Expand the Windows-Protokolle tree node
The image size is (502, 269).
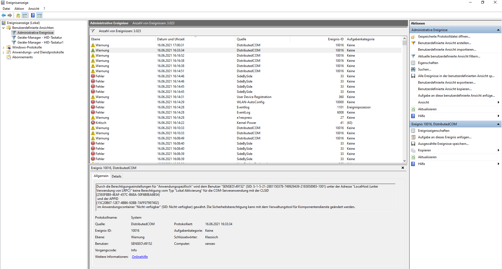(x=3, y=47)
